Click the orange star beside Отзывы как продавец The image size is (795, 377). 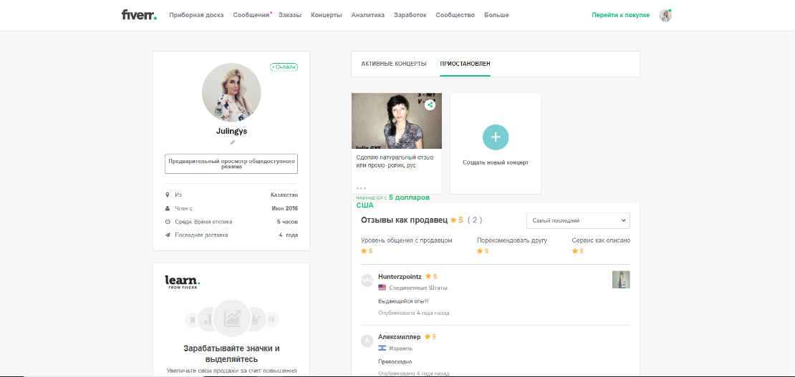pyautogui.click(x=453, y=220)
